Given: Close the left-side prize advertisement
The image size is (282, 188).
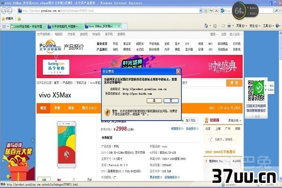Looking at the screenshot, I should tap(32, 141).
